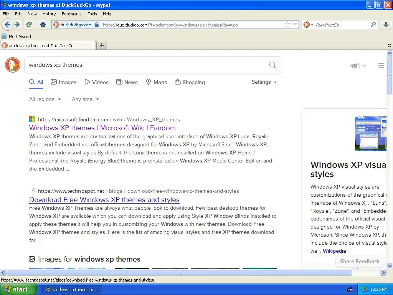The width and height of the screenshot is (393, 295).
Task: Click the address bar URL field
Action: (192, 25)
